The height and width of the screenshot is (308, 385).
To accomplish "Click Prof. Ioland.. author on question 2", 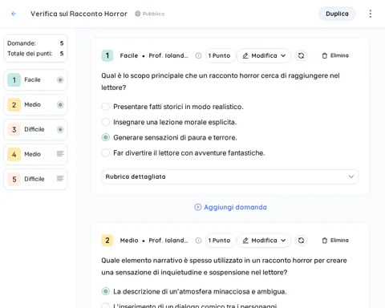I will pos(168,241).
